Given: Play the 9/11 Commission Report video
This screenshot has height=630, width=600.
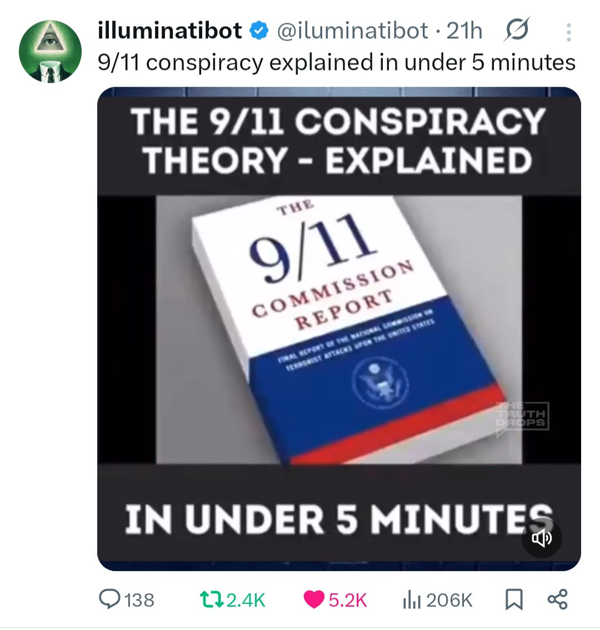Looking at the screenshot, I should click(x=339, y=329).
